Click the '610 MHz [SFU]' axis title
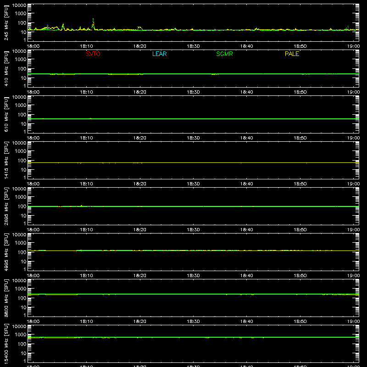Viewport: 367px width, 367px height. tap(6, 114)
